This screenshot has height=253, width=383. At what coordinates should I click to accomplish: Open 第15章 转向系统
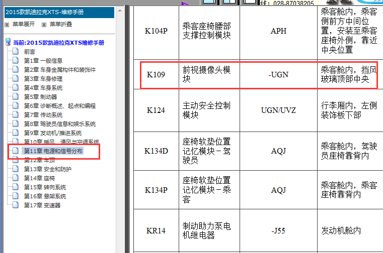pos(45,187)
